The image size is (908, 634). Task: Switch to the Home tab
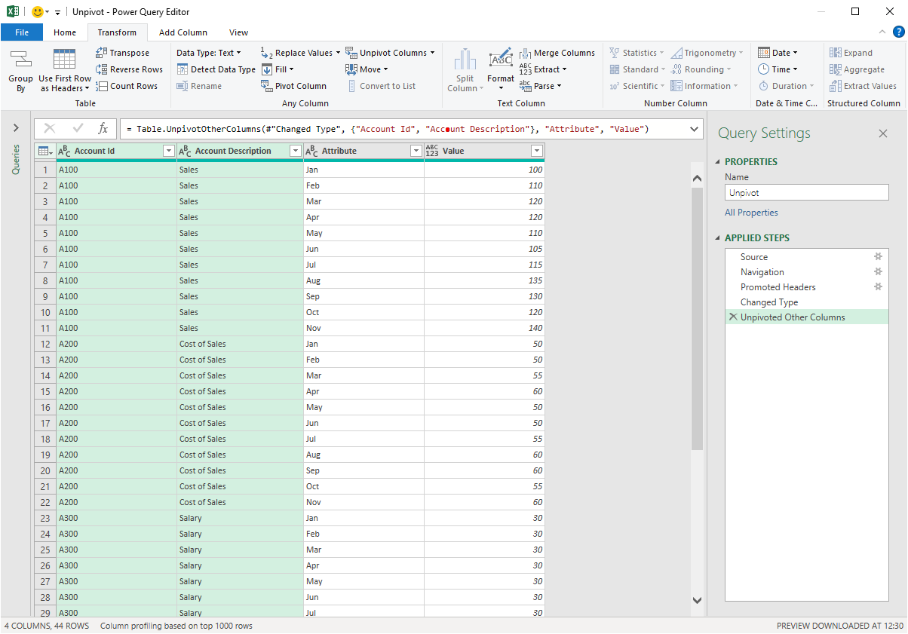coord(65,32)
